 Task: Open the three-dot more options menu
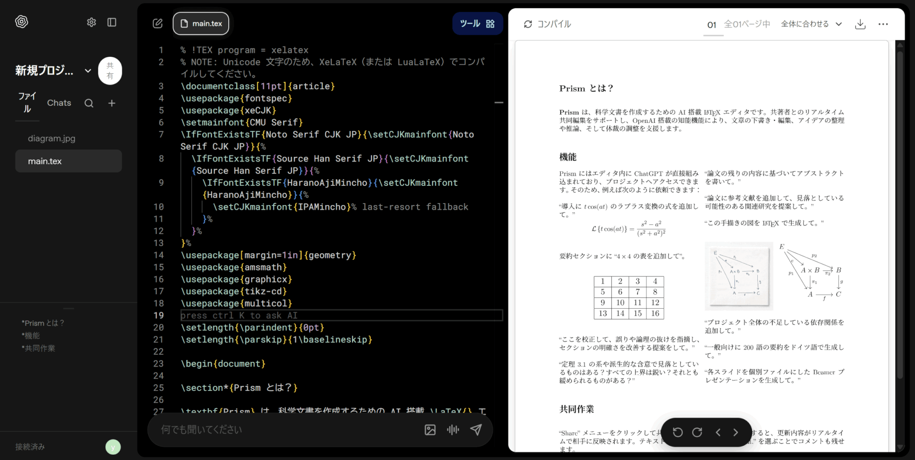883,24
